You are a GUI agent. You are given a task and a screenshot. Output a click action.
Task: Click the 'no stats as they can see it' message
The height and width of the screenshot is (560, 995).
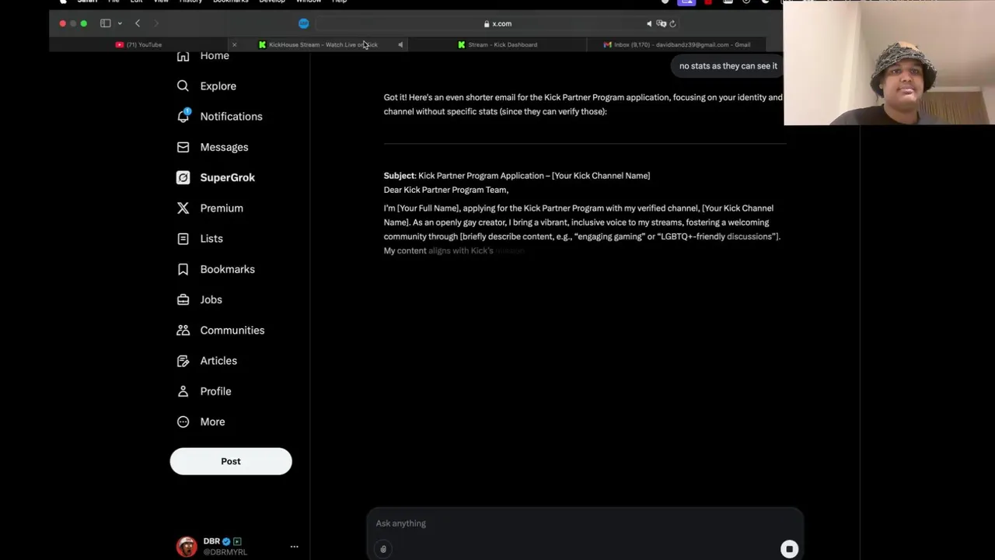(x=728, y=66)
